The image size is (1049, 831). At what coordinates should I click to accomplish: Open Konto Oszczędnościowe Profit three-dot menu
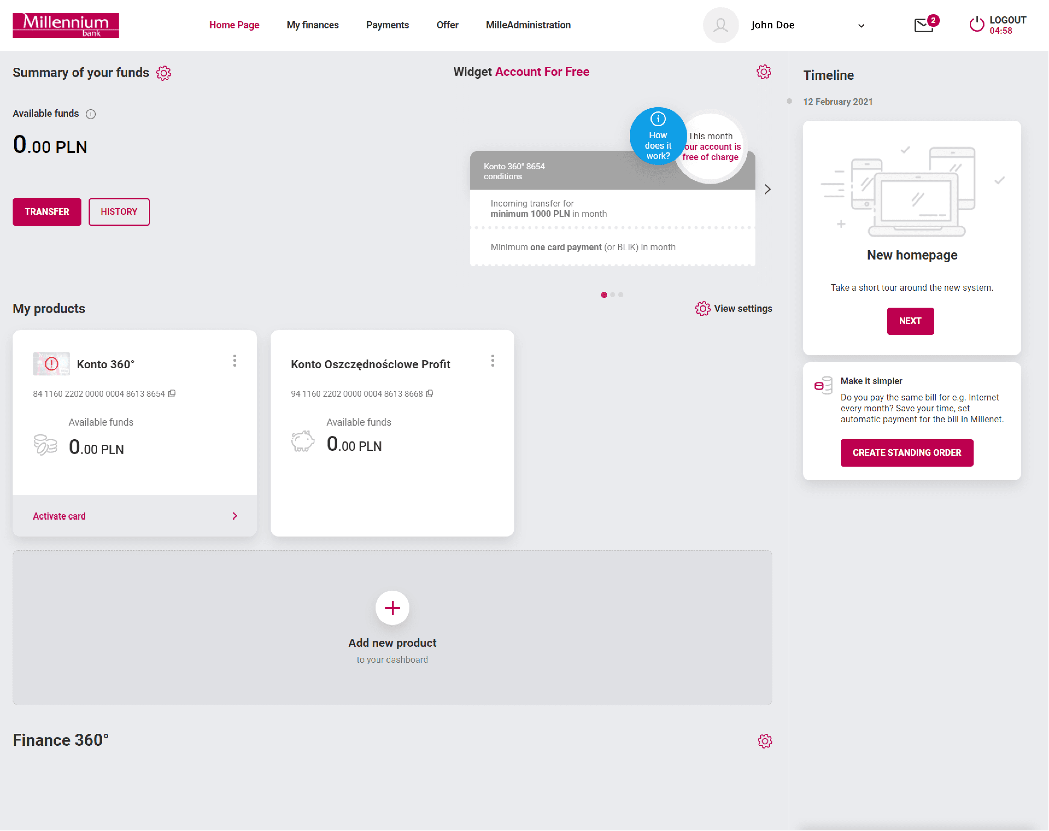coord(493,360)
